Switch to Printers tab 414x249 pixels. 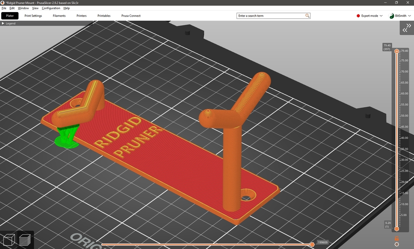(x=81, y=16)
